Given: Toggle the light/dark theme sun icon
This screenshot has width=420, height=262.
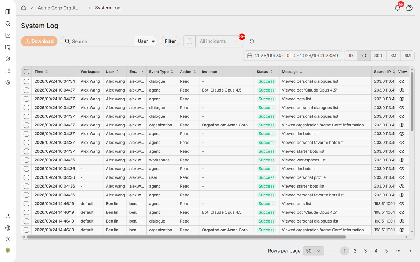Looking at the screenshot, I should (x=8, y=239).
